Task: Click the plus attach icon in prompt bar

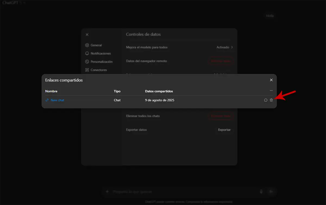Action: click(107, 192)
